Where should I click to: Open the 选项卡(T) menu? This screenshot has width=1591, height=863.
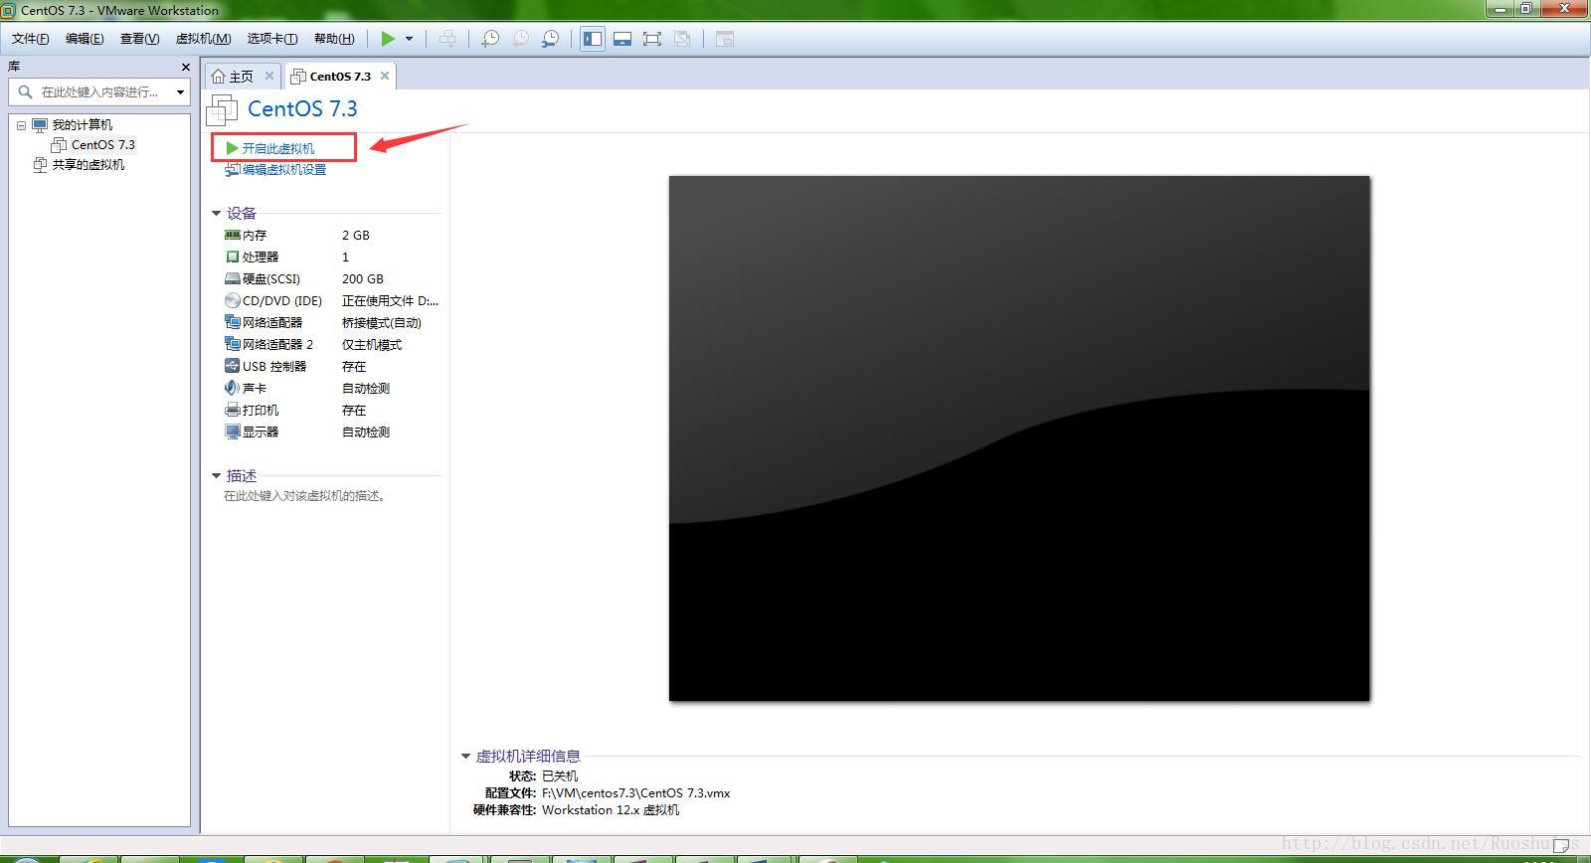pyautogui.click(x=272, y=39)
